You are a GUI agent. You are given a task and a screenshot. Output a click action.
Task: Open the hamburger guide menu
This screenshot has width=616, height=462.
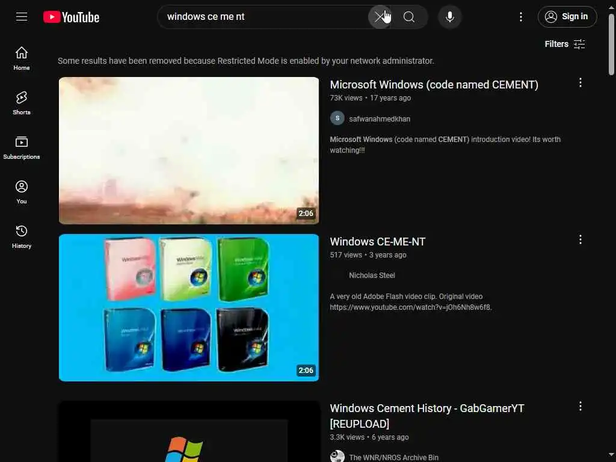22,17
